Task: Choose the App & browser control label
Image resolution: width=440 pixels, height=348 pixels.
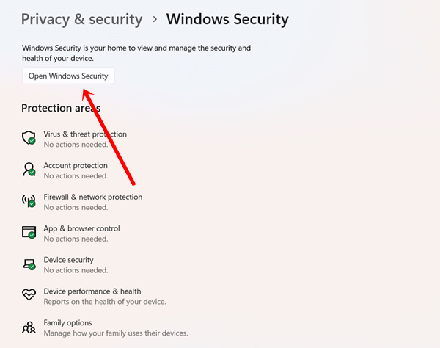Action: tap(81, 228)
